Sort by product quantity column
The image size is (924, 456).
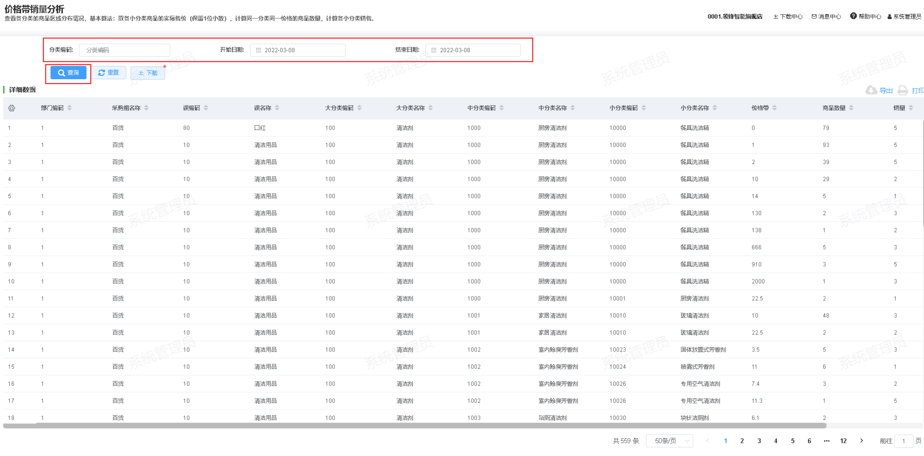point(851,108)
